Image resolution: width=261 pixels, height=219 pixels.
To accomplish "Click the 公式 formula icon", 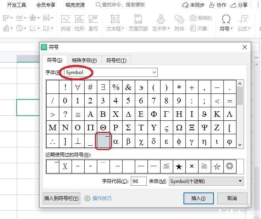I will click(x=244, y=19).
